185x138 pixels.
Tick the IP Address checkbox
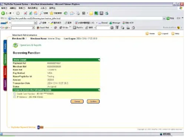coord(14,97)
